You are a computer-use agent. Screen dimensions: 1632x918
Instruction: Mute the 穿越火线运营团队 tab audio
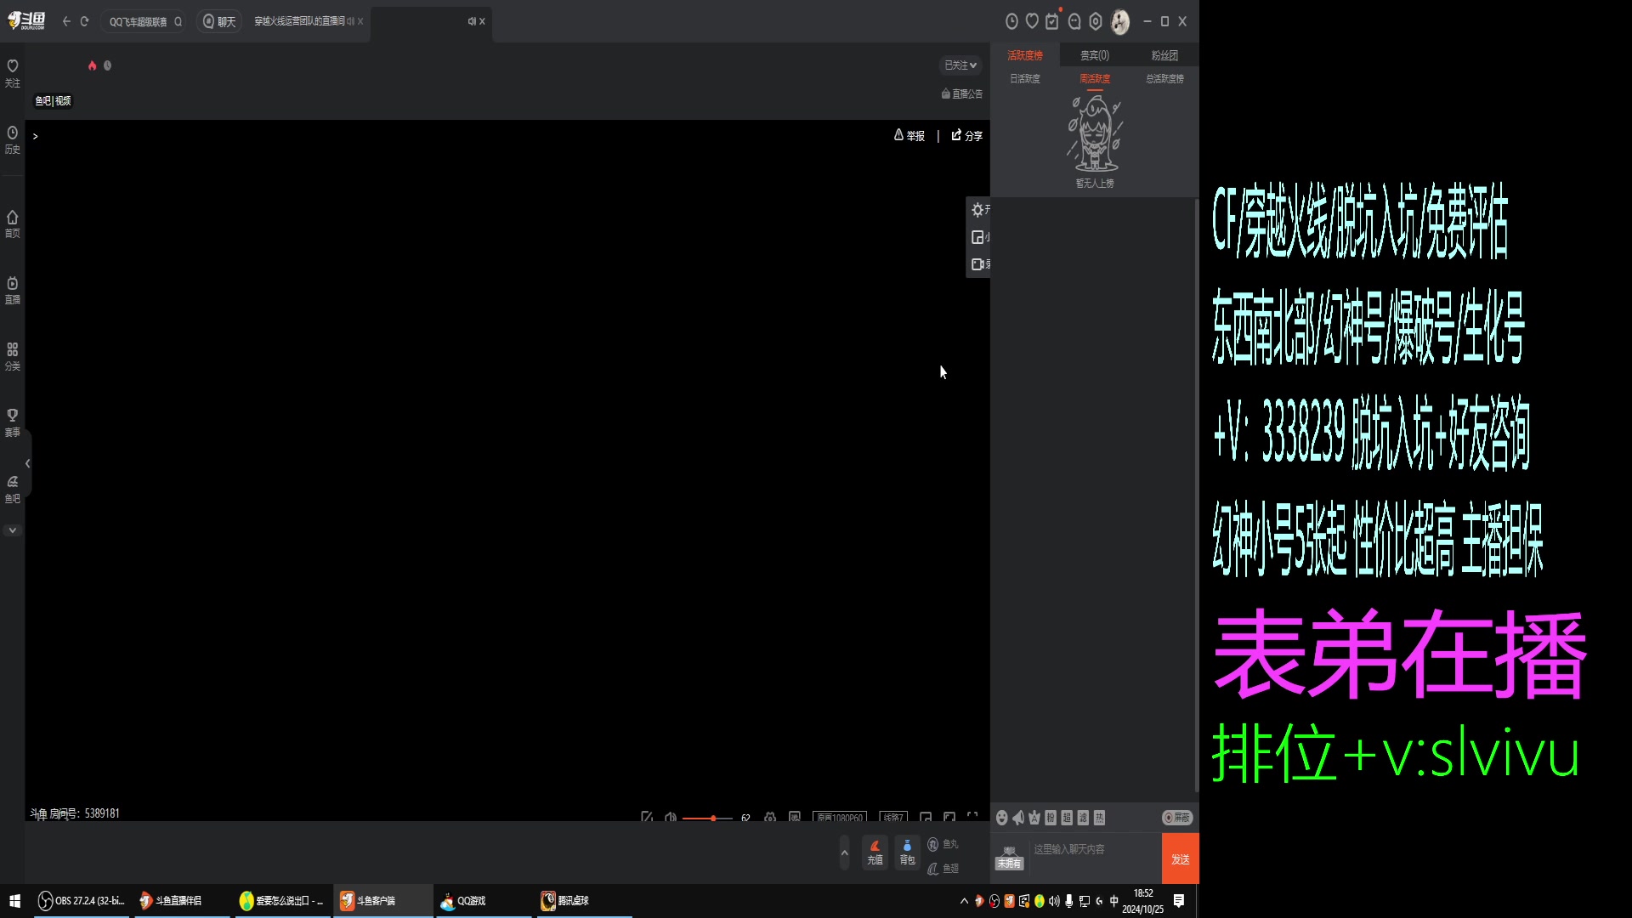coord(351,21)
